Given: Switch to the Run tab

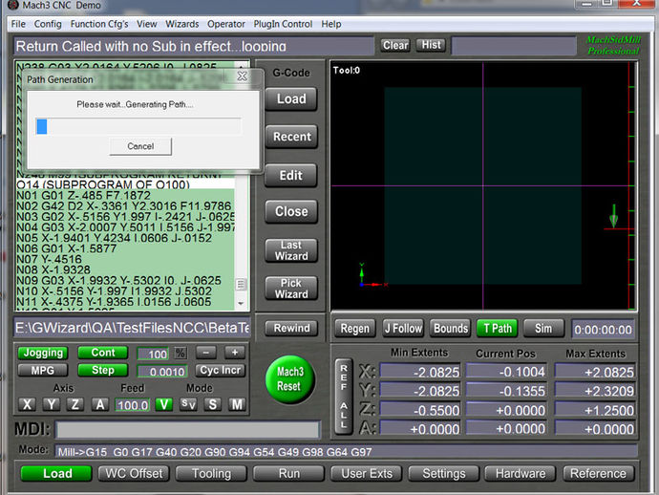Looking at the screenshot, I should click(288, 474).
